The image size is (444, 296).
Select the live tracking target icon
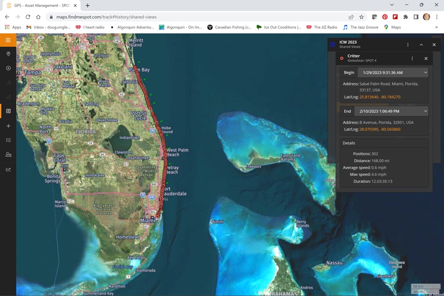click(8, 69)
